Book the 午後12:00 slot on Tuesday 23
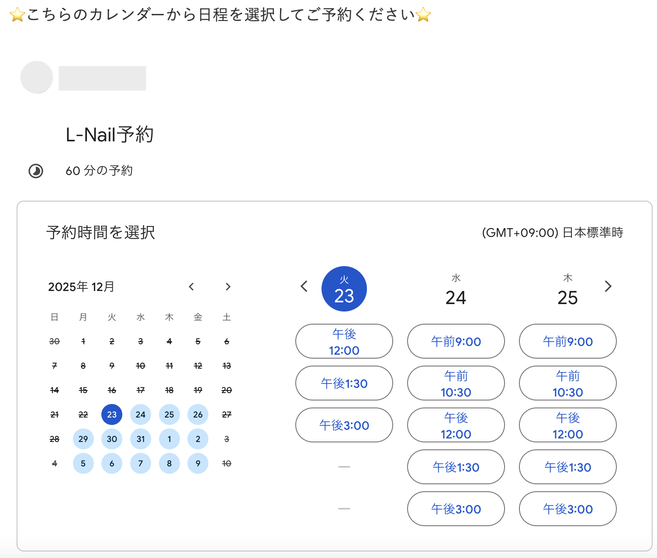This screenshot has width=657, height=558. point(344,342)
